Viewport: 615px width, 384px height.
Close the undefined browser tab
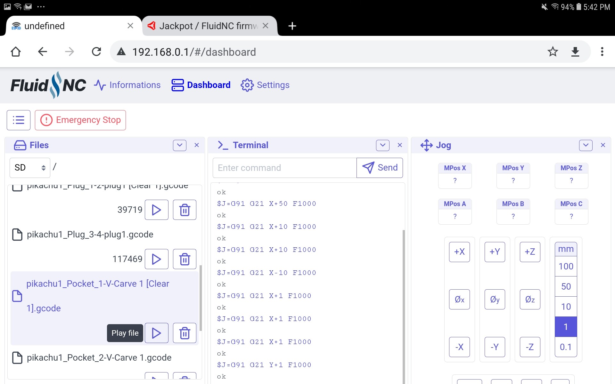point(130,26)
